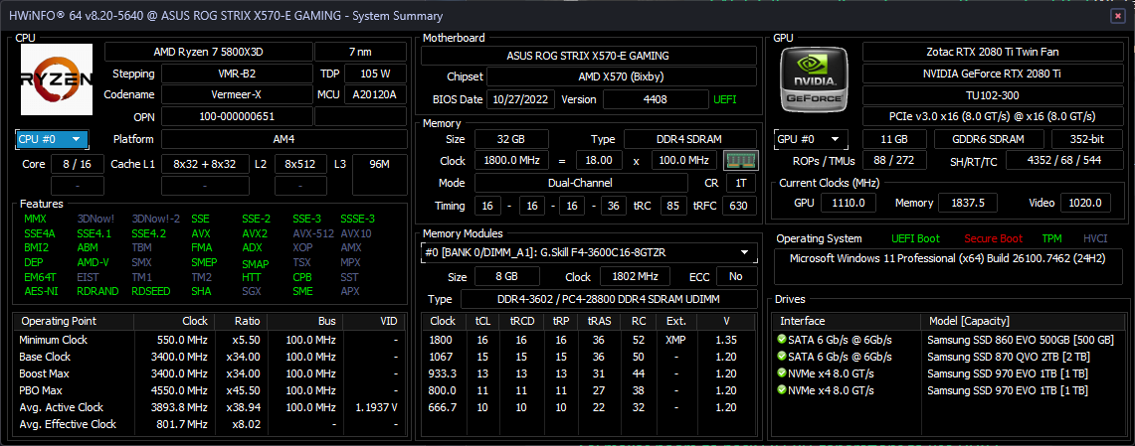Click the tRAS column header

[598, 321]
